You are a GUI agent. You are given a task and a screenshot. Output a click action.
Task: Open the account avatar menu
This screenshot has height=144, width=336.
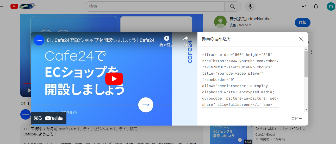tap(331, 6)
